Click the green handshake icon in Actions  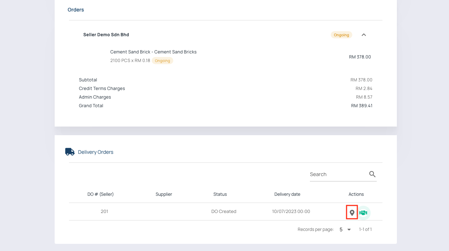pos(363,213)
